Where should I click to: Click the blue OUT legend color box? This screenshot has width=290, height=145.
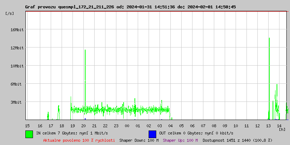(152, 134)
